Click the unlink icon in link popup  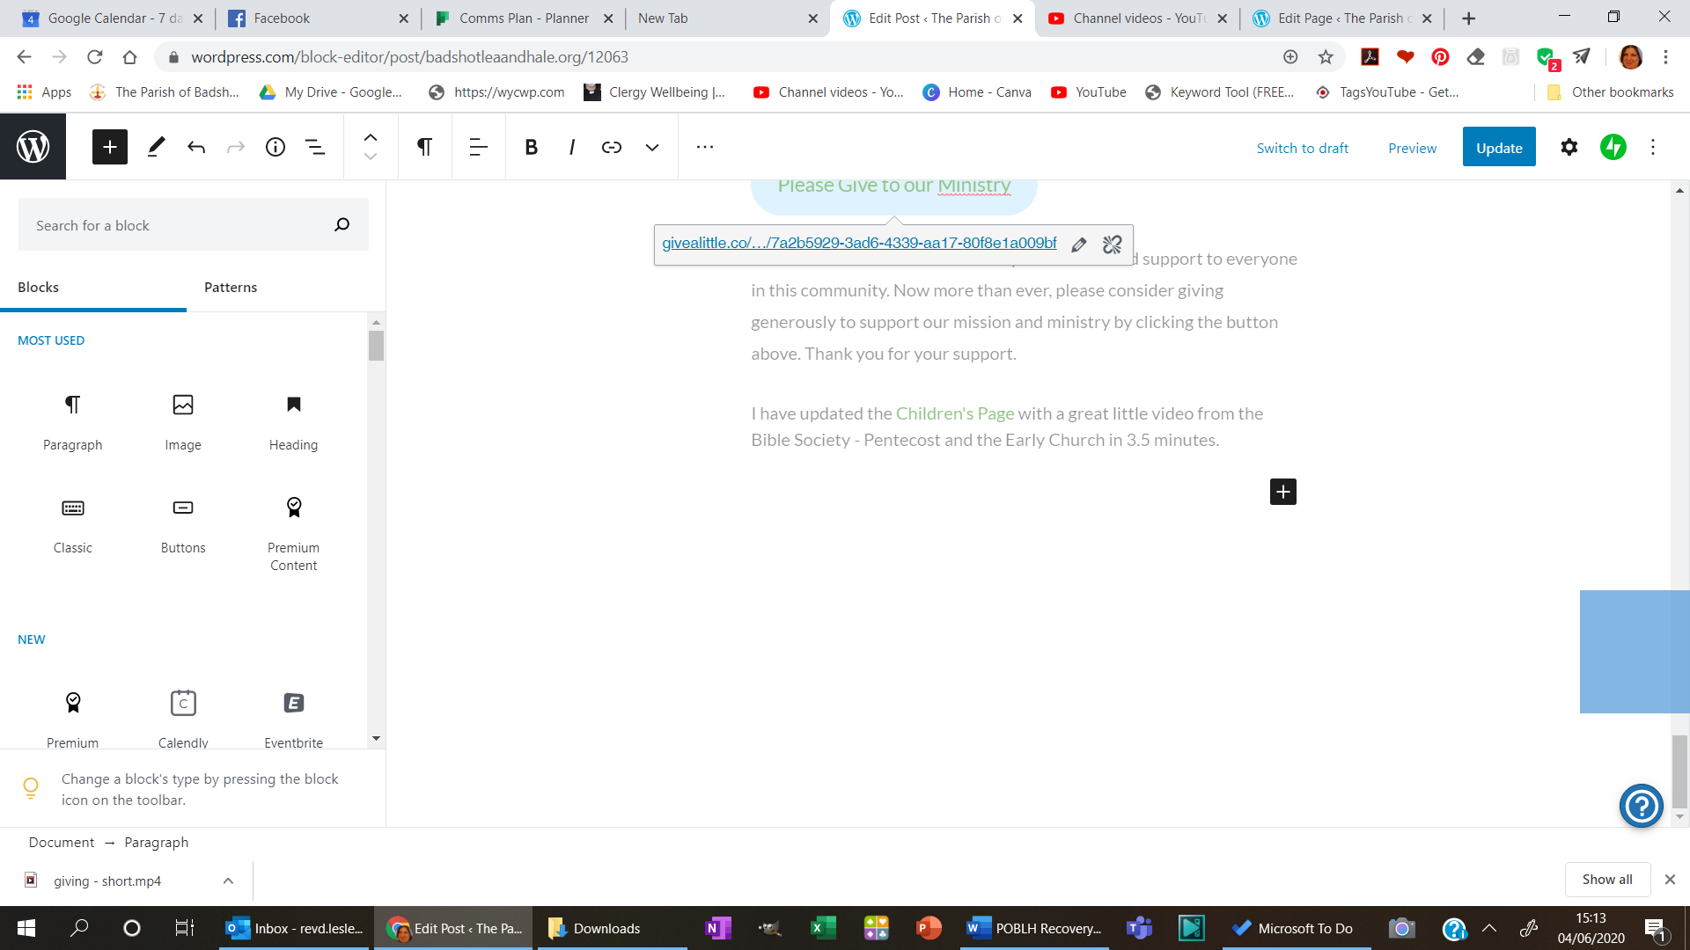[1112, 245]
